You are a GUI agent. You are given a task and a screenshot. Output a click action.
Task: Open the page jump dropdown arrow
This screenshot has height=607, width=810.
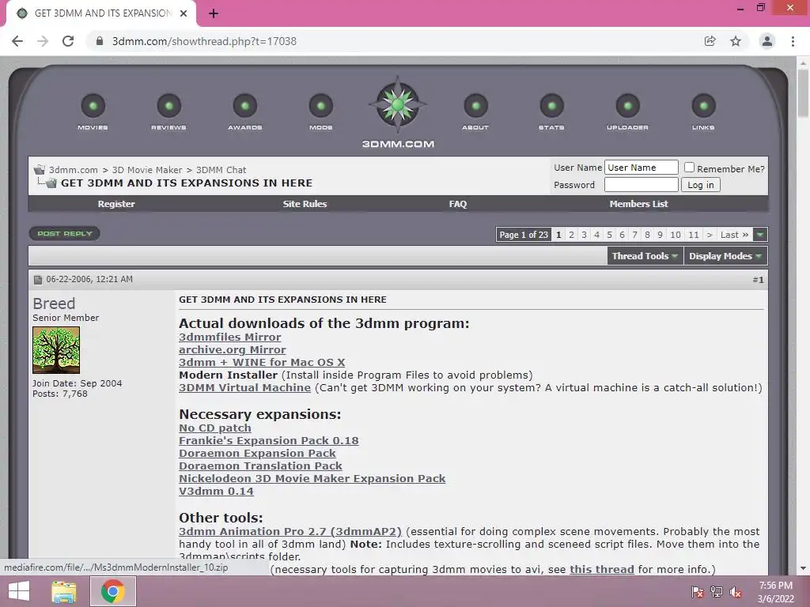point(760,234)
